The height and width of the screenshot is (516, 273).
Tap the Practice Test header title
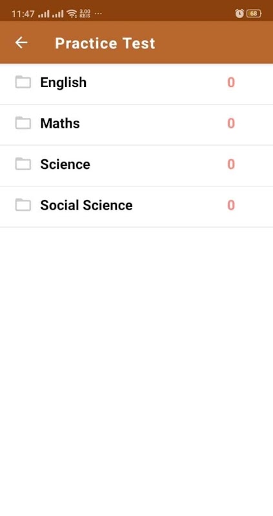coord(105,43)
